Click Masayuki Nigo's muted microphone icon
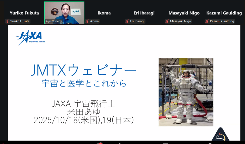Screen dimensions: 245x144 [x=167, y=21]
